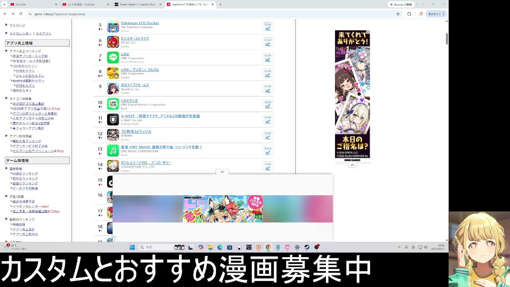Open the 5min chart for LINE MUSIC
The width and height of the screenshot is (510, 287).
268,151
